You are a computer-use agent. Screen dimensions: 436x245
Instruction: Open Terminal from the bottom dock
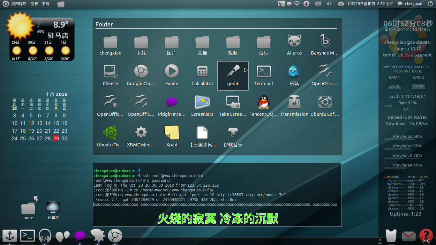pos(27,236)
